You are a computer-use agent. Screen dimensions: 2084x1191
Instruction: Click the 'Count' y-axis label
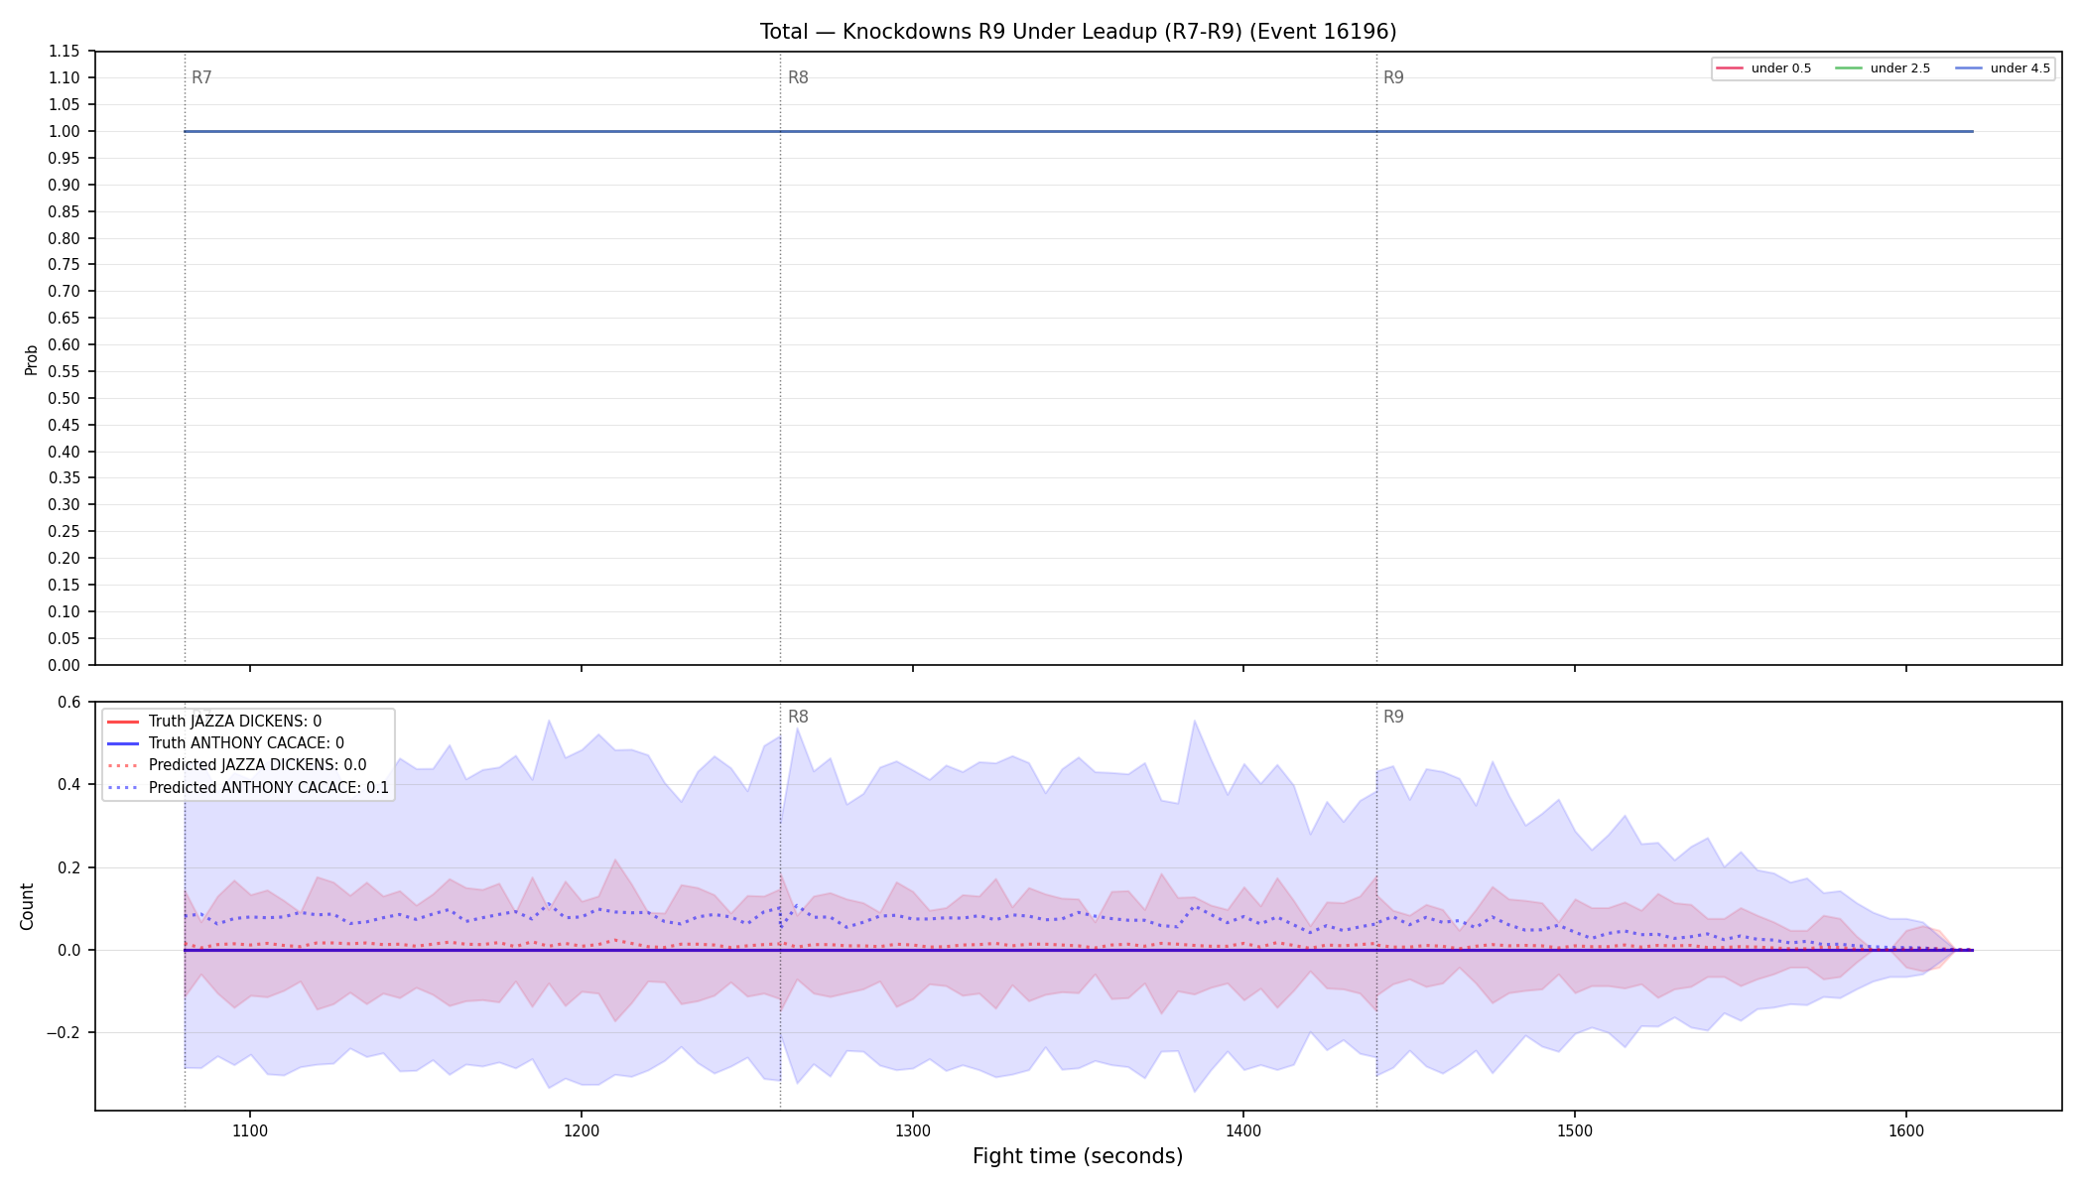pyautogui.click(x=27, y=906)
